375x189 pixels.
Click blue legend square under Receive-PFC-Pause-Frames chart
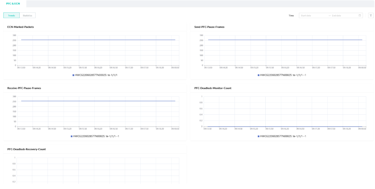point(72,136)
